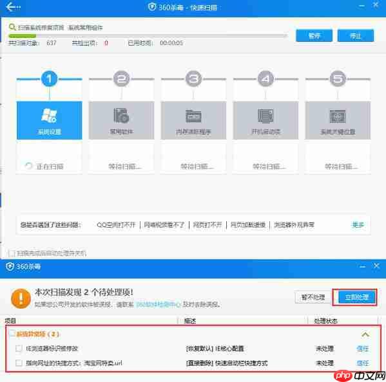Select the 常用软件 step card label
386x382 pixels.
point(121,132)
